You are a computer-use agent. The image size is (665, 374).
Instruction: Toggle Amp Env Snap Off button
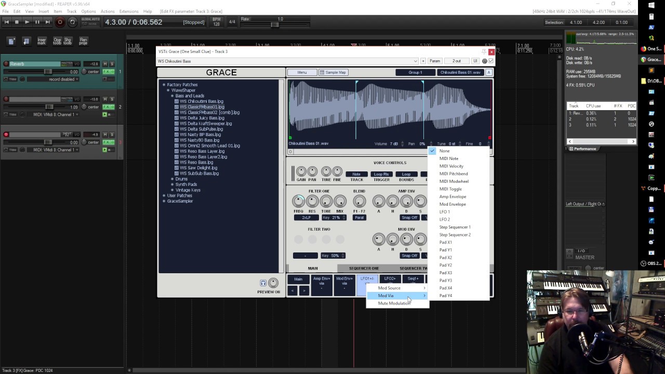click(409, 217)
